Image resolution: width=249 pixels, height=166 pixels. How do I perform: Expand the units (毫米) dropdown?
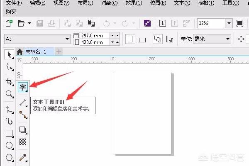(x=227, y=39)
